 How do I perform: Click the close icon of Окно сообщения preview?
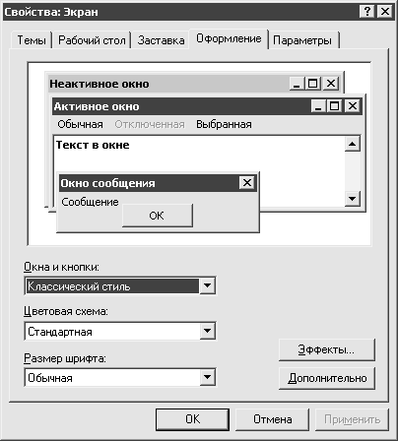point(247,183)
